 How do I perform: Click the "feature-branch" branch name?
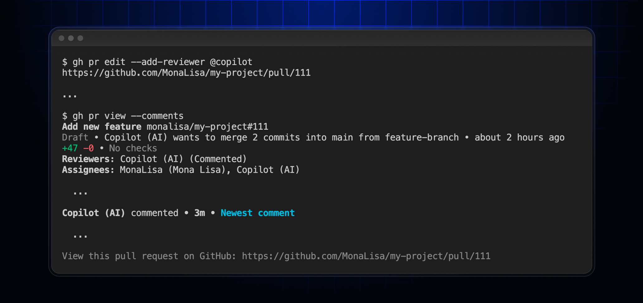[x=422, y=138]
